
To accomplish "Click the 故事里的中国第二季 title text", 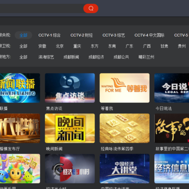I will 172,149.
